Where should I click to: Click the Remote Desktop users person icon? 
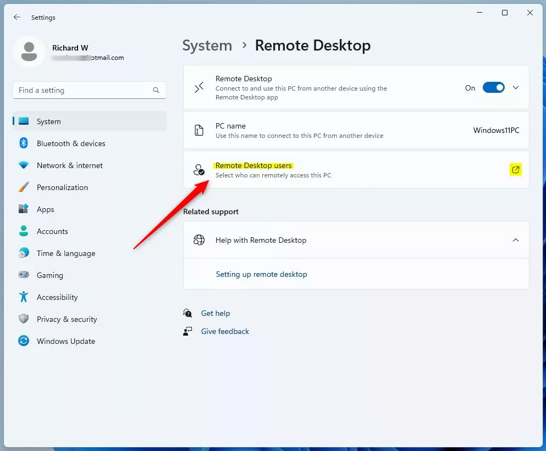coord(199,170)
